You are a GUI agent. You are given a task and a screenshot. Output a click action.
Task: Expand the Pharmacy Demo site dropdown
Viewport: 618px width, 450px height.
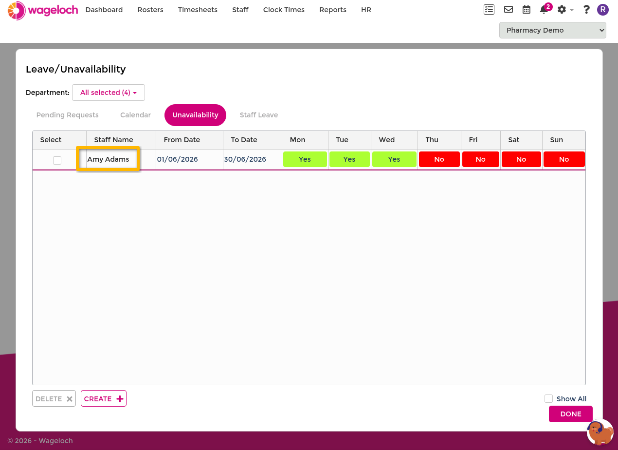[553, 30]
